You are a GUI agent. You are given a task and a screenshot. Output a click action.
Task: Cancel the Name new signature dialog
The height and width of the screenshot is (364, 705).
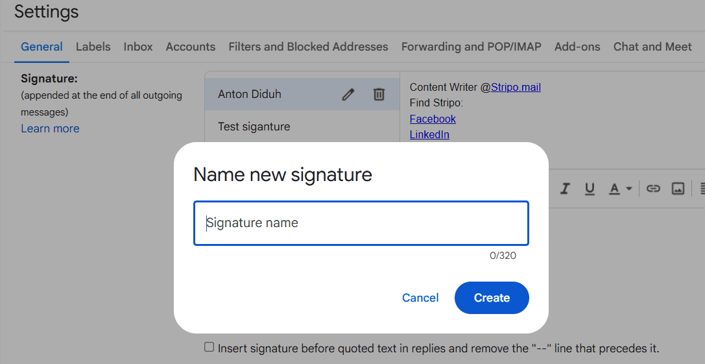click(x=420, y=298)
